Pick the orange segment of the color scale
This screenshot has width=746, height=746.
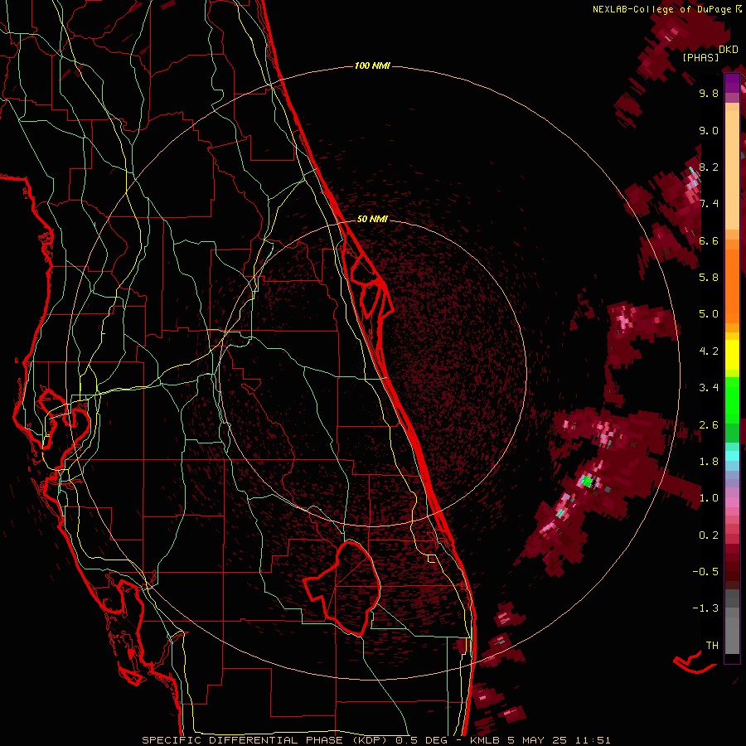pos(732,285)
